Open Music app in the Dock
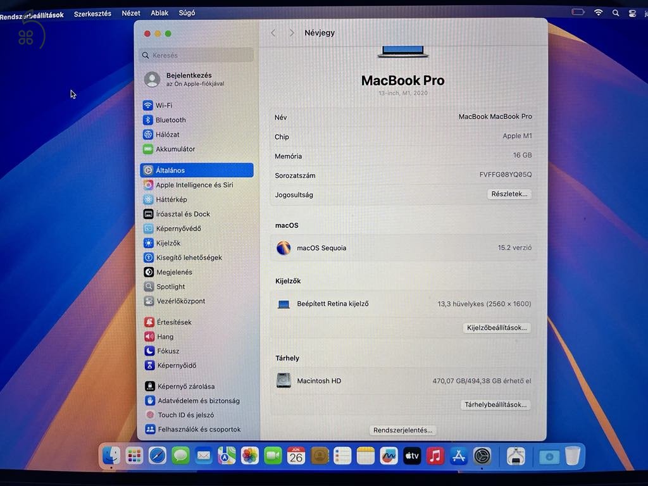 [x=435, y=456]
